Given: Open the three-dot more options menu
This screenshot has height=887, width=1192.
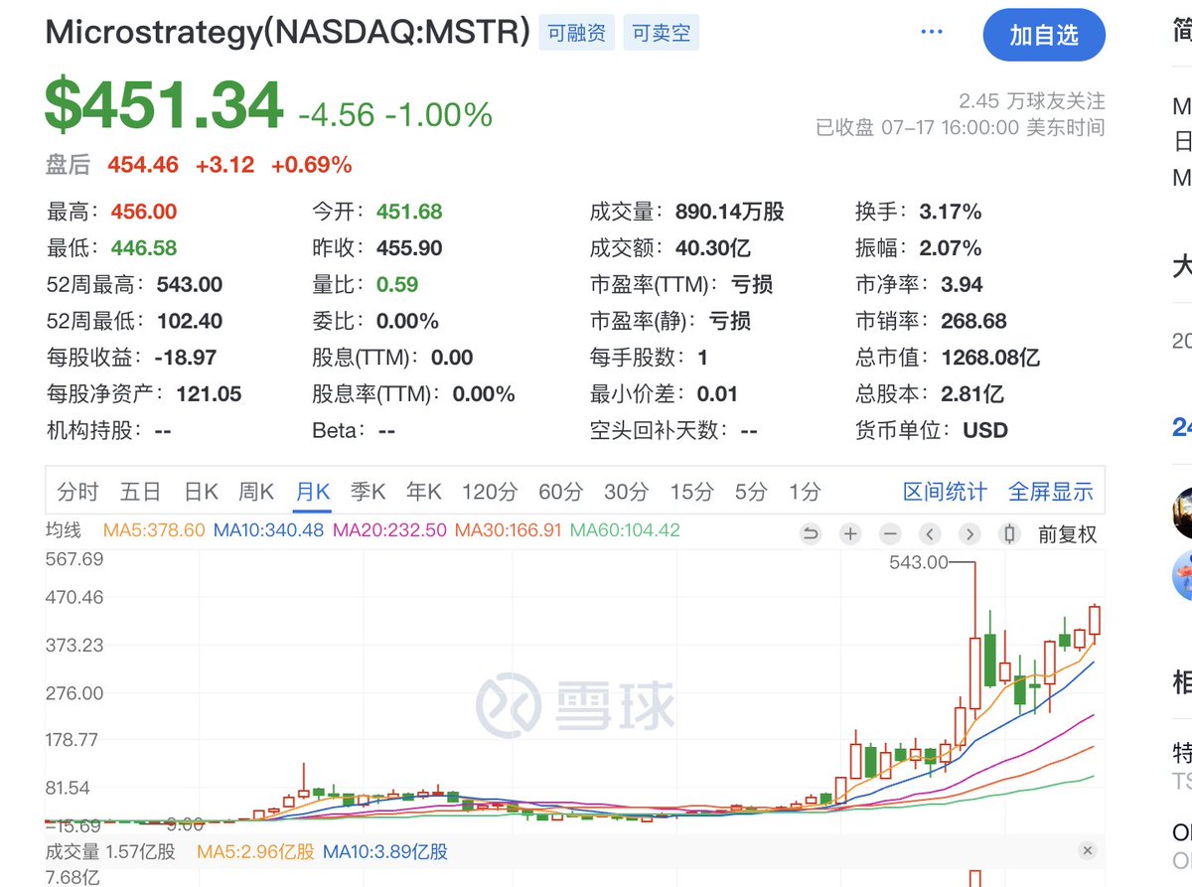Looking at the screenshot, I should tap(932, 33).
